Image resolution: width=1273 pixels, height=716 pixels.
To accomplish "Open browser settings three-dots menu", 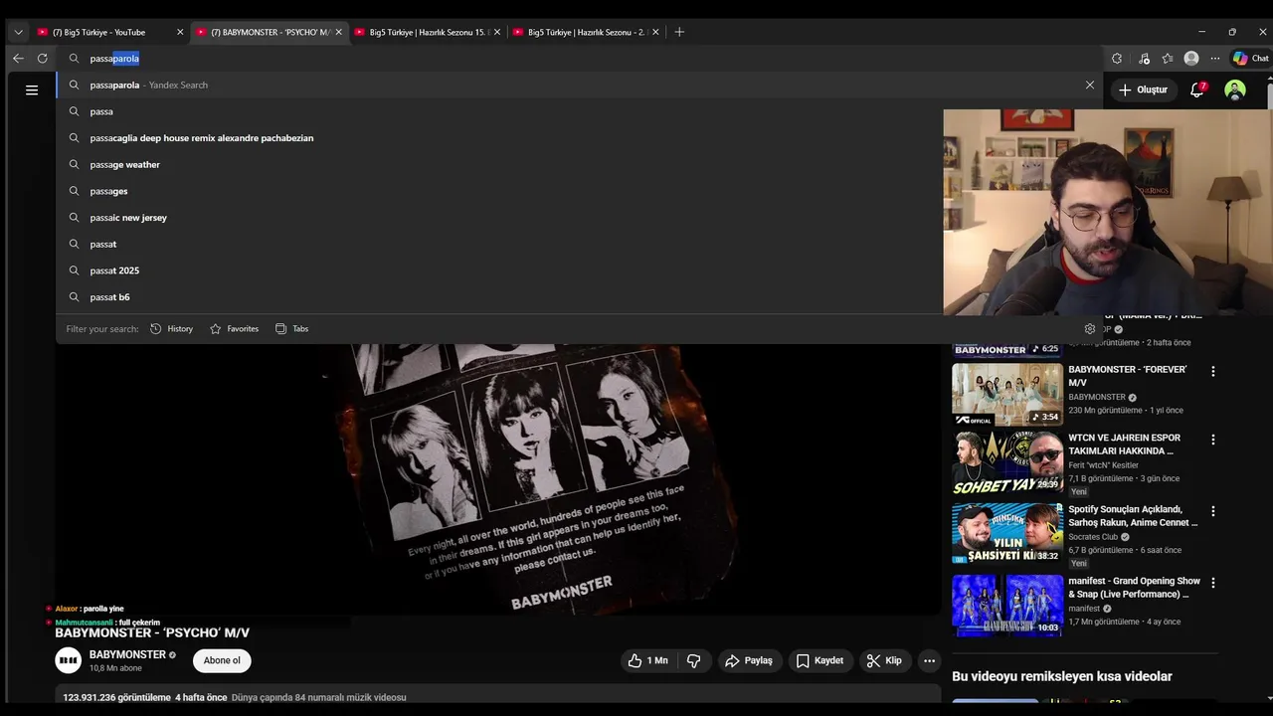I will click(x=1214, y=59).
